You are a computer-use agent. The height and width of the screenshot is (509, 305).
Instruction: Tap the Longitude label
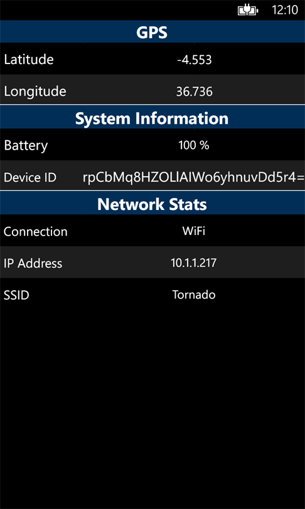click(x=35, y=92)
